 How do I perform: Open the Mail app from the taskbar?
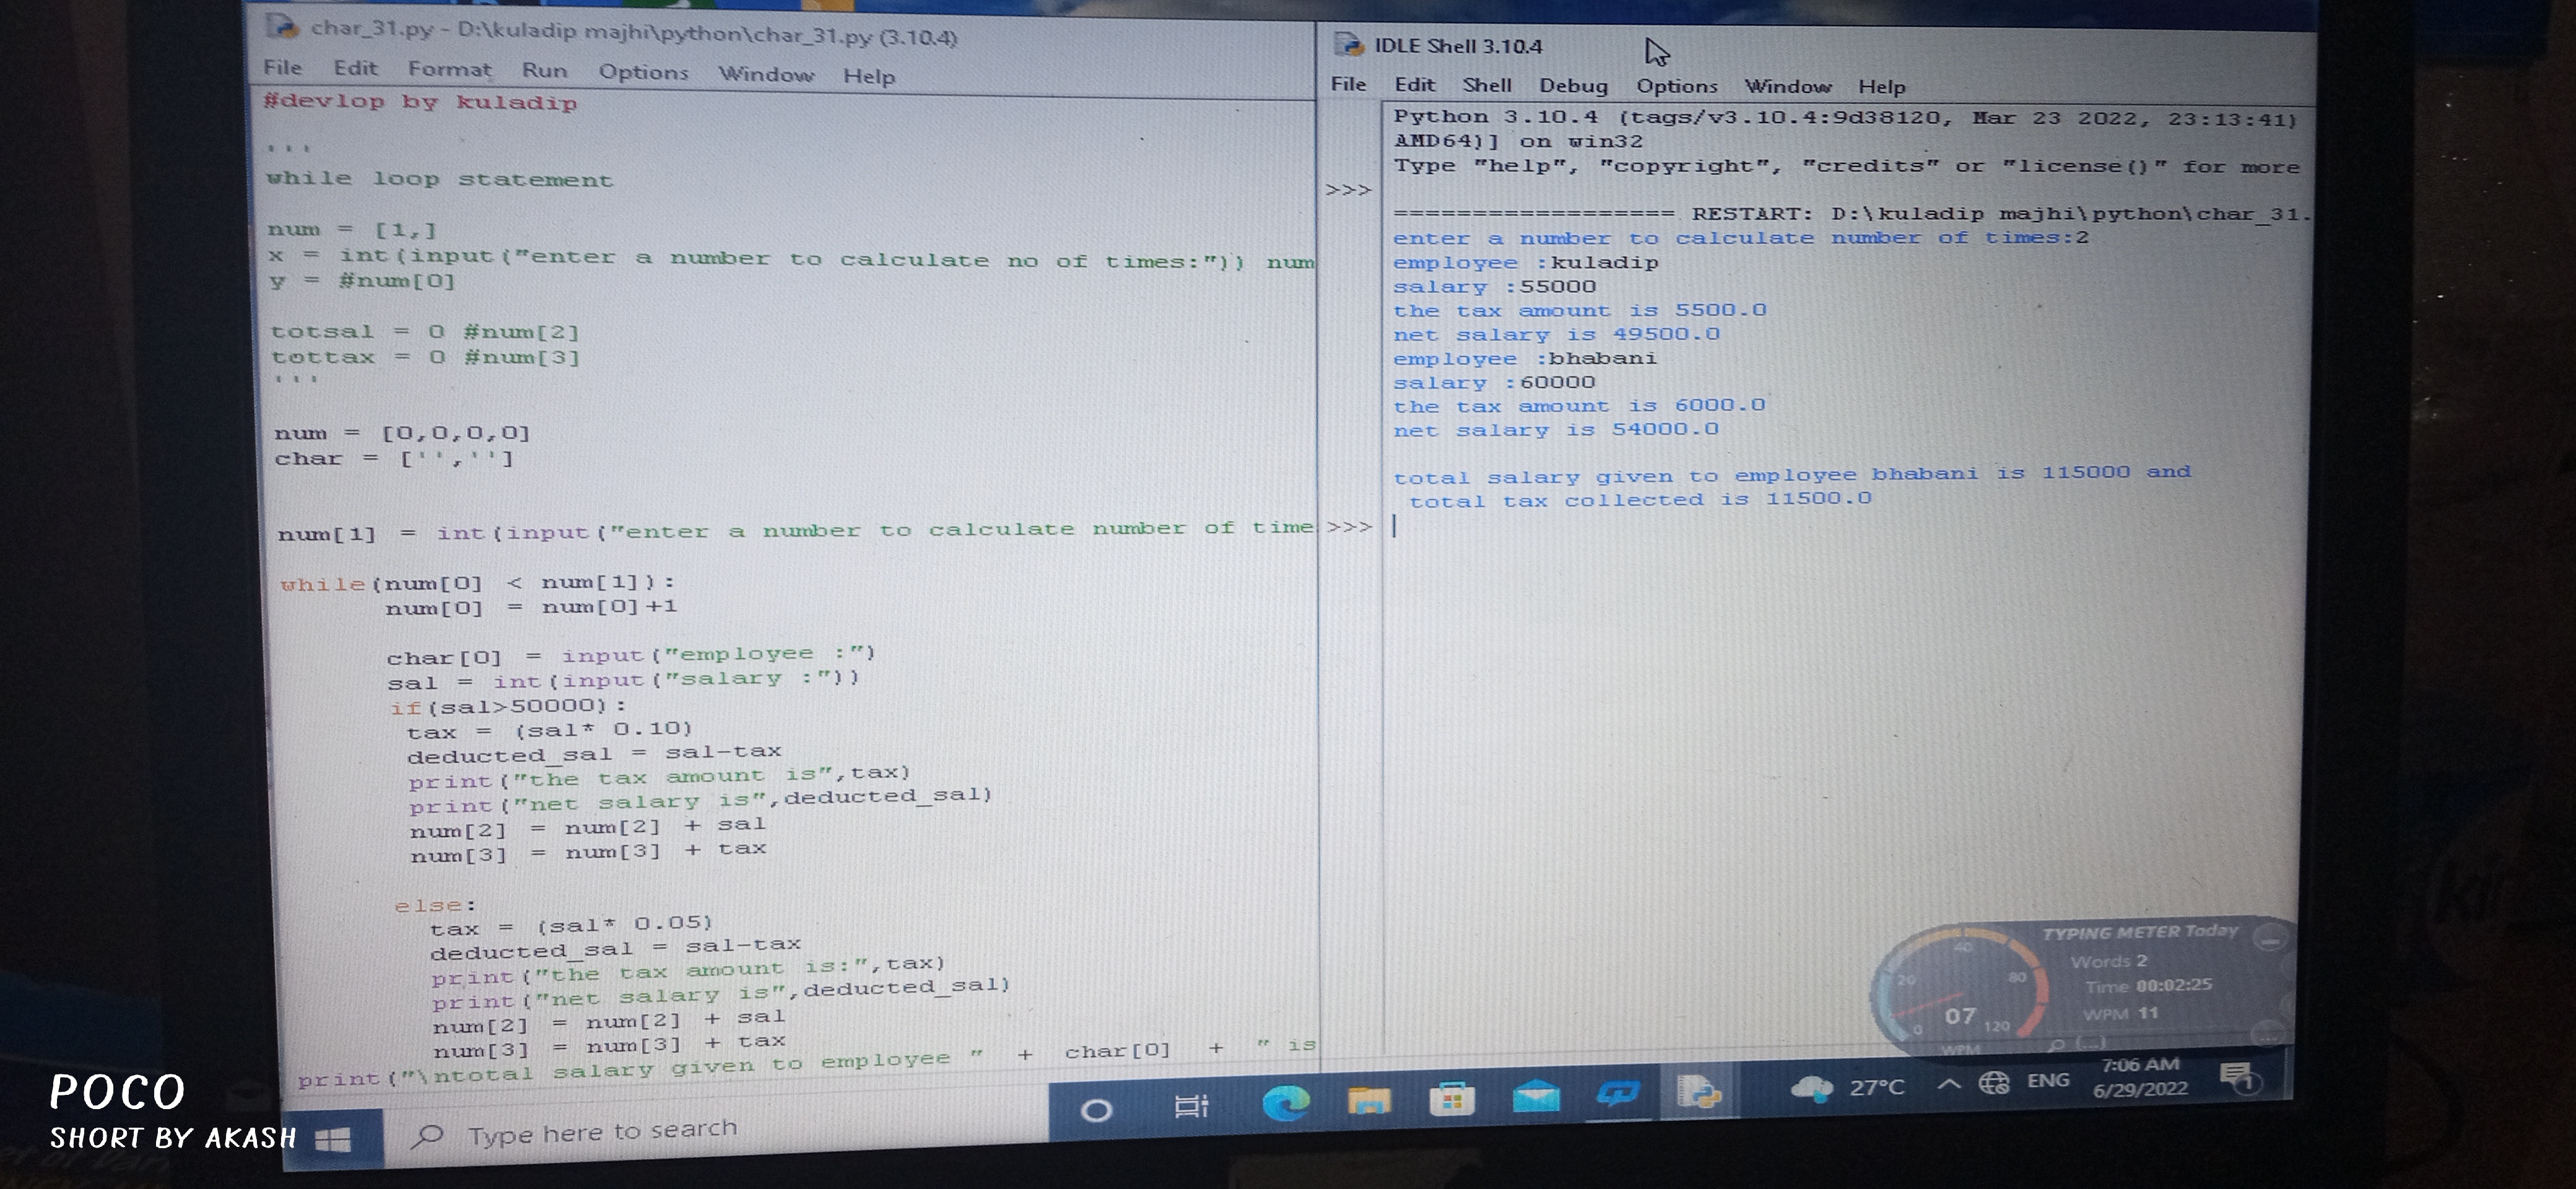click(1535, 1097)
